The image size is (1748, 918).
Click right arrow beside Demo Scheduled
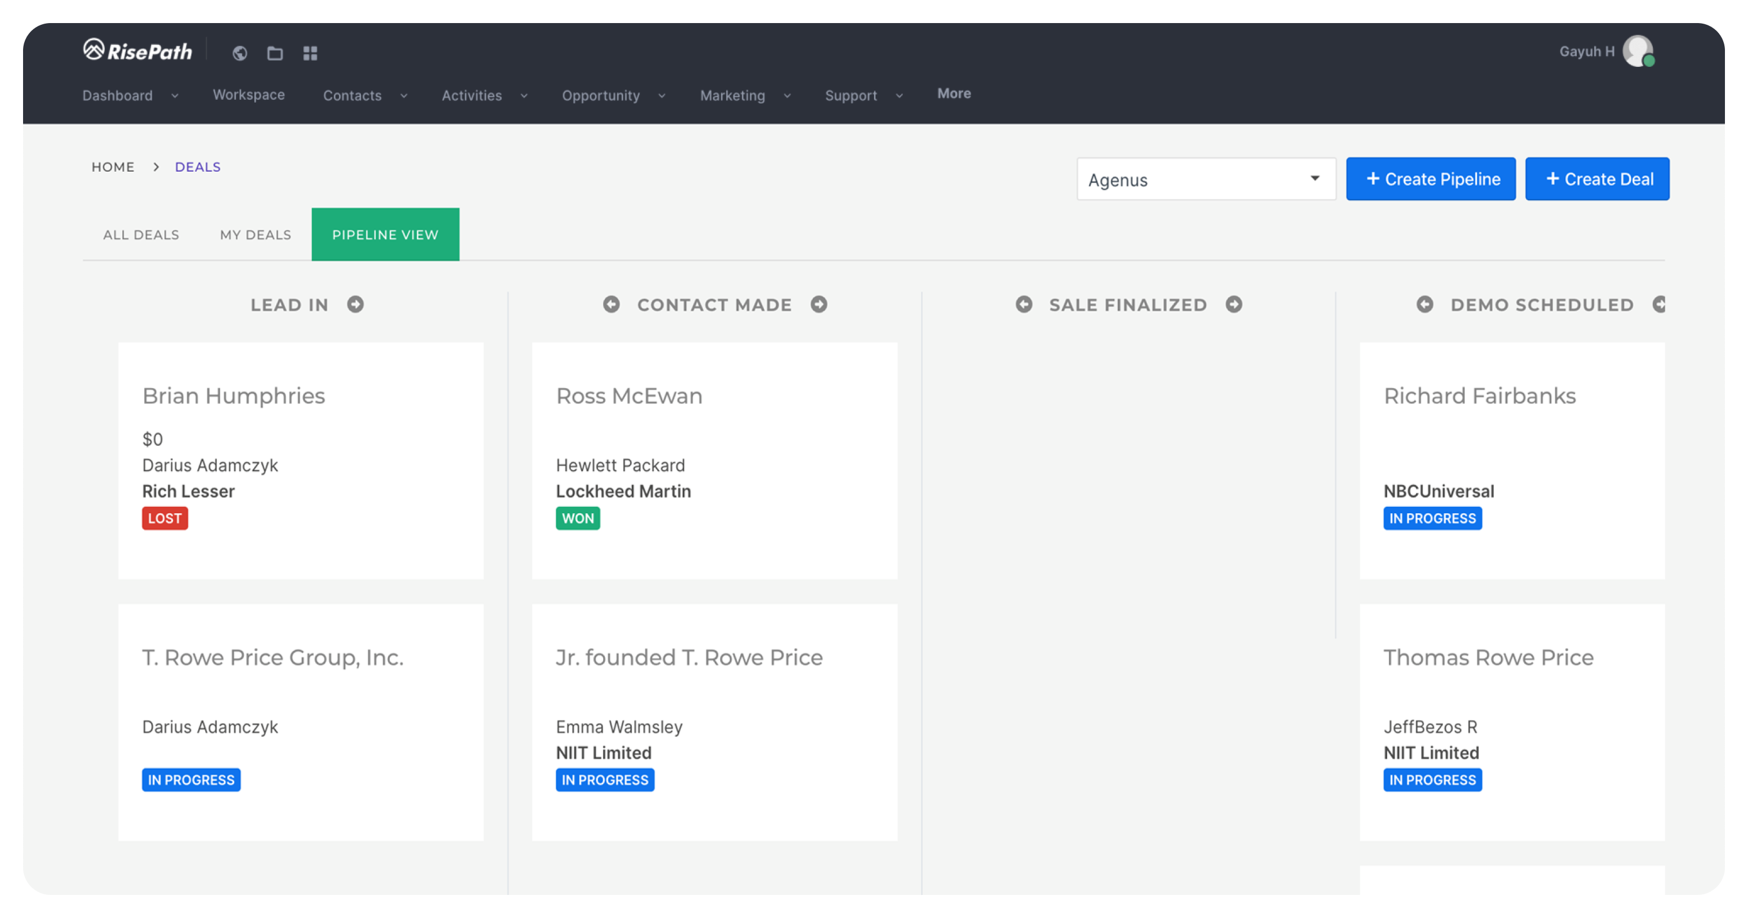[x=1659, y=304]
